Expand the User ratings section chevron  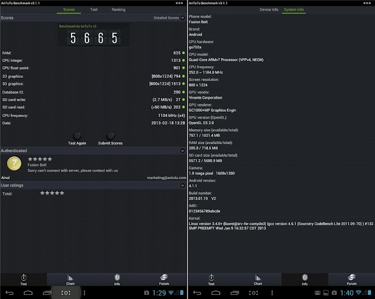pos(182,185)
